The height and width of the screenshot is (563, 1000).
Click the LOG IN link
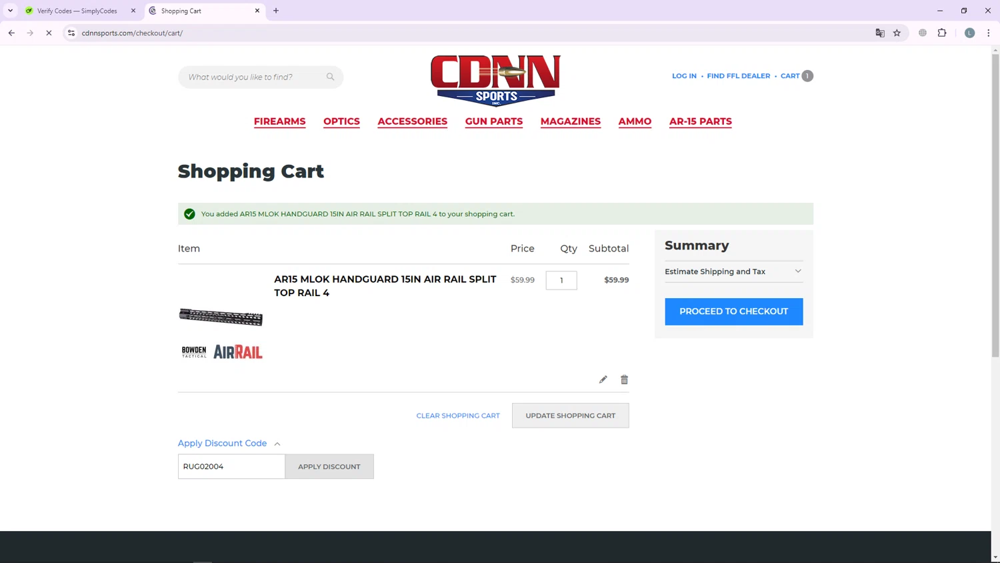684,76
